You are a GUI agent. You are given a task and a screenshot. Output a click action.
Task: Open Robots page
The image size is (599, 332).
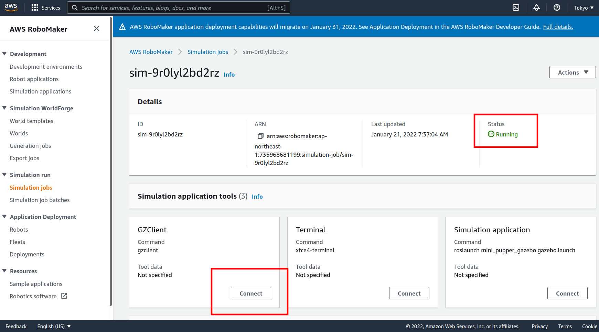tap(19, 230)
